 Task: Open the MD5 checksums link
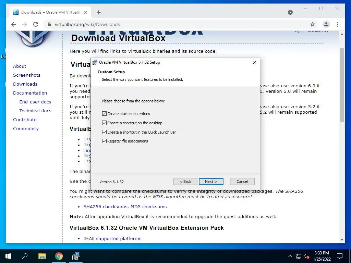pyautogui.click(x=149, y=206)
